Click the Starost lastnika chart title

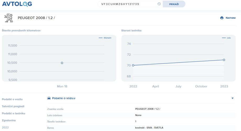click(131, 31)
